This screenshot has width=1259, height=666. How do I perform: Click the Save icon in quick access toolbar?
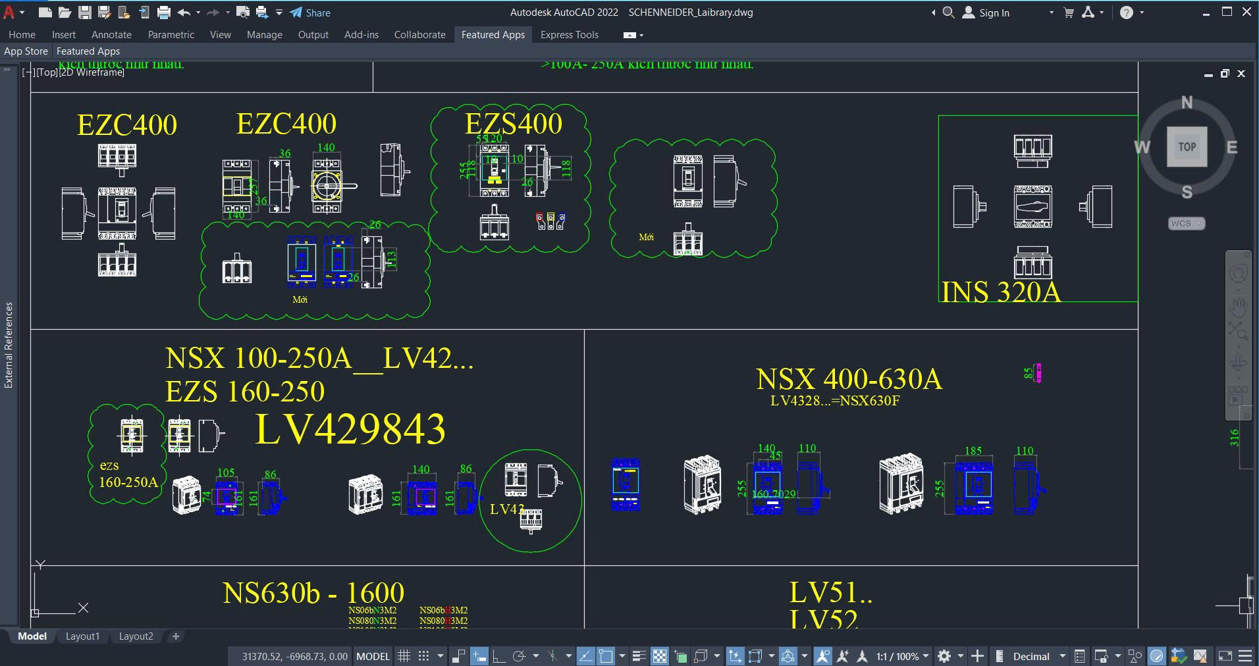coord(84,13)
